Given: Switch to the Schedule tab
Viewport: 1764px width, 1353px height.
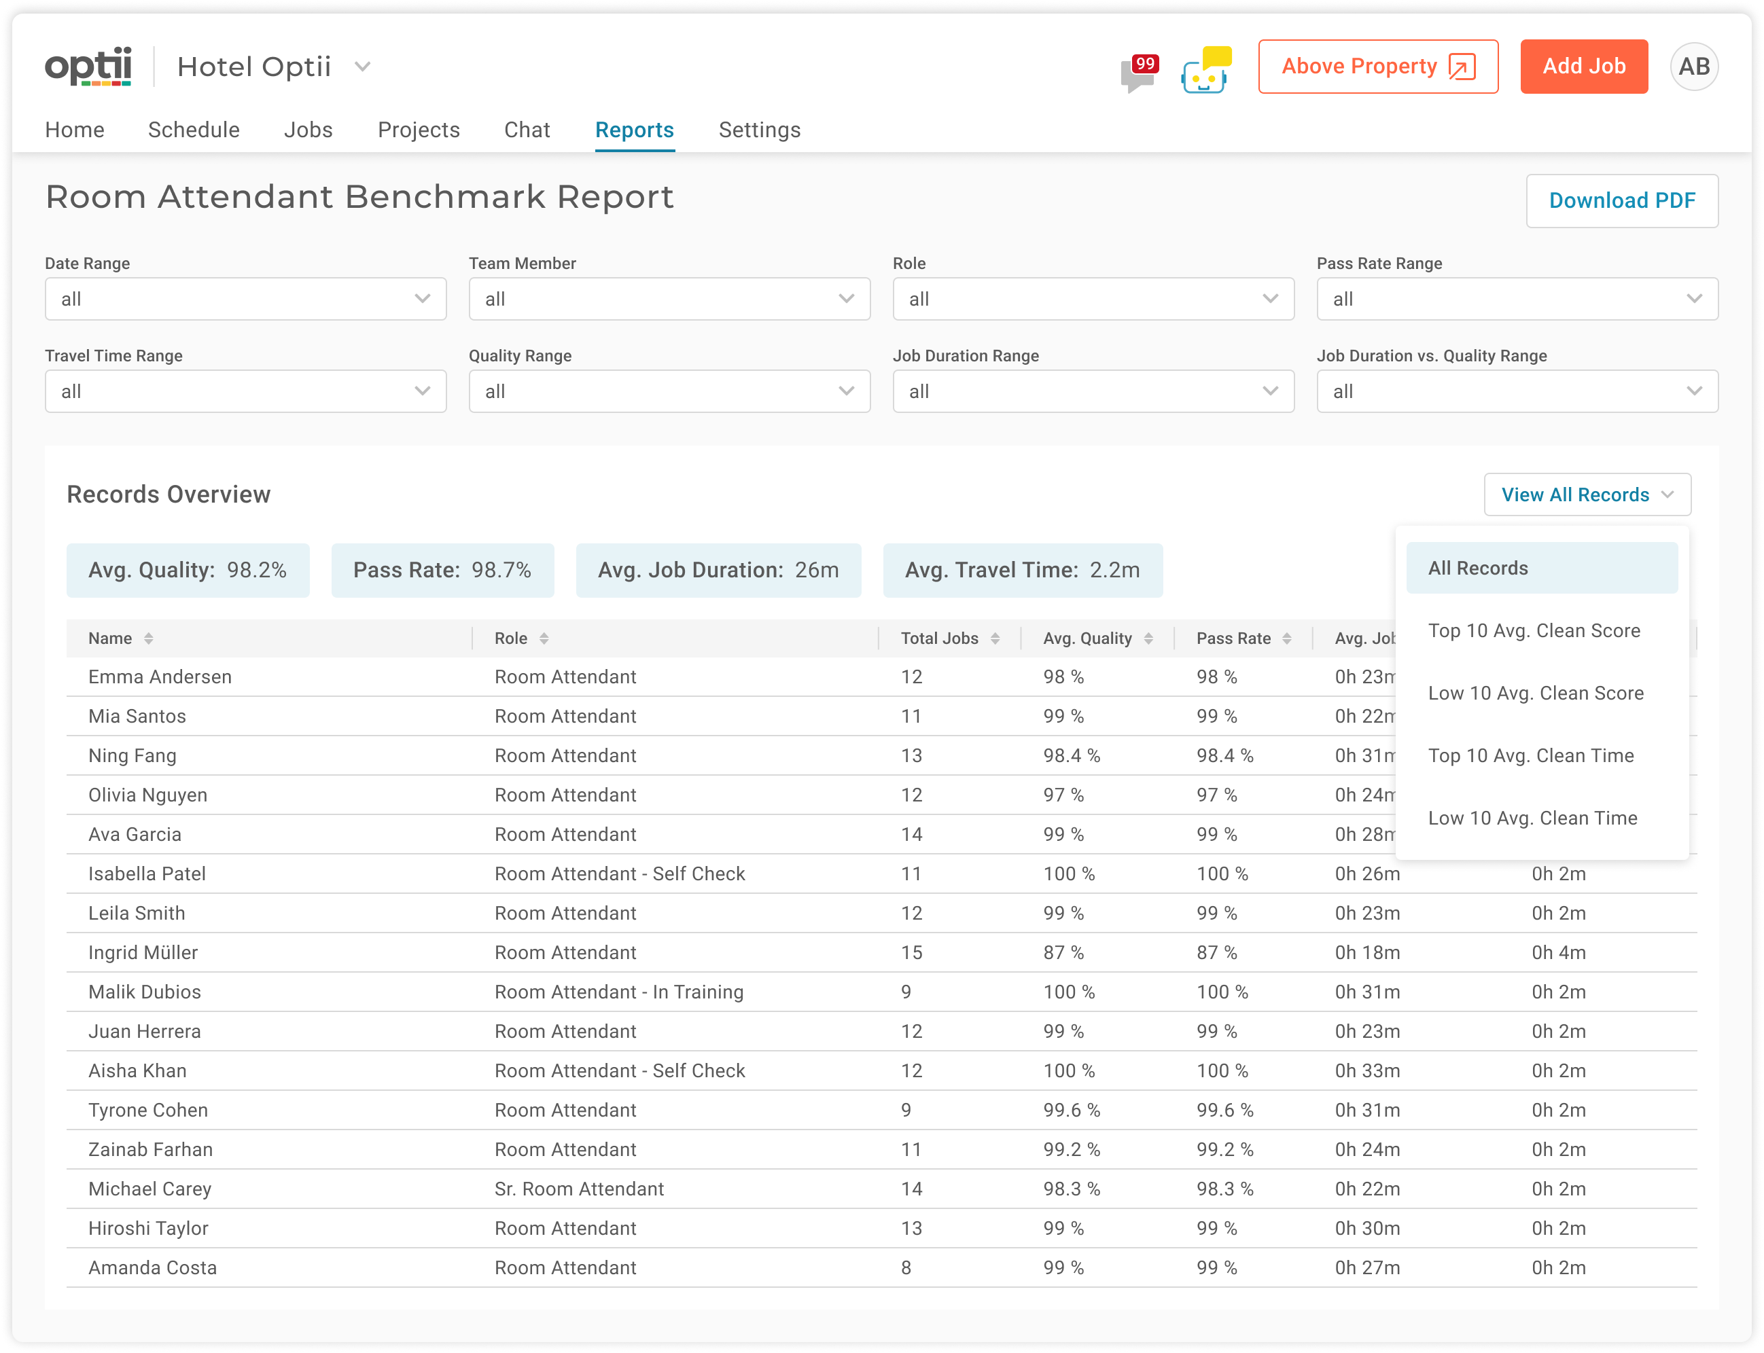Looking at the screenshot, I should pyautogui.click(x=194, y=130).
